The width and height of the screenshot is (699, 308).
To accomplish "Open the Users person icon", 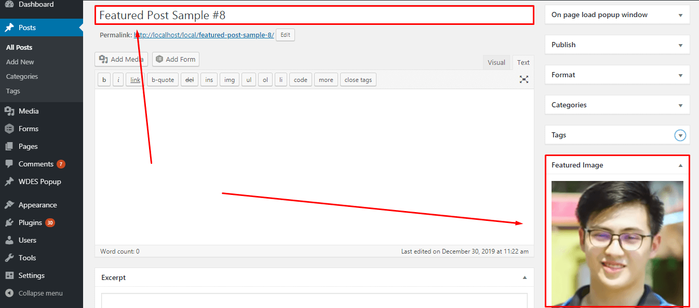I will pyautogui.click(x=9, y=240).
